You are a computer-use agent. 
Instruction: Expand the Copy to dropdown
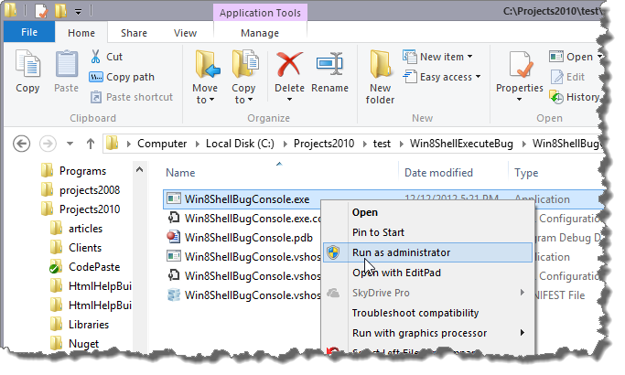coord(243,100)
